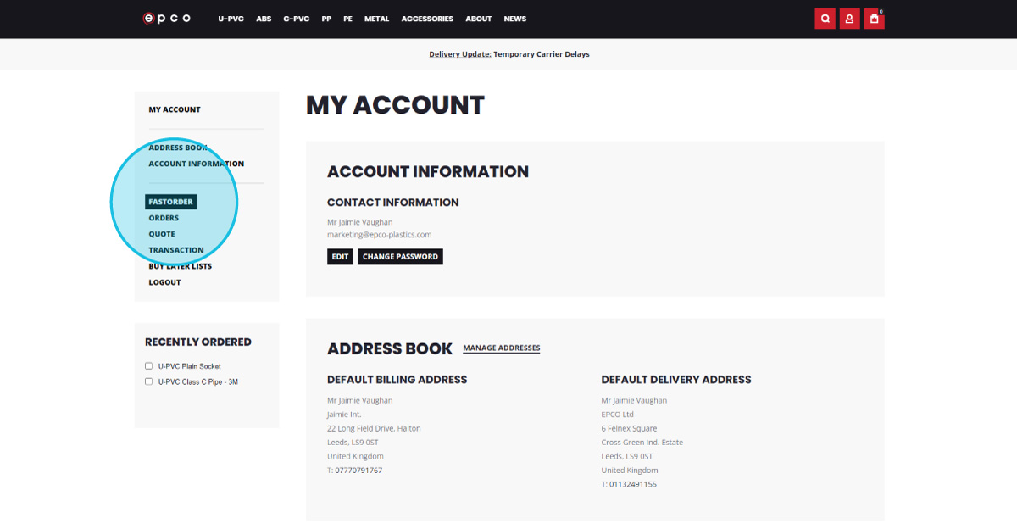The width and height of the screenshot is (1017, 529).
Task: Click the Default Billing Address heading
Action: [x=397, y=380]
